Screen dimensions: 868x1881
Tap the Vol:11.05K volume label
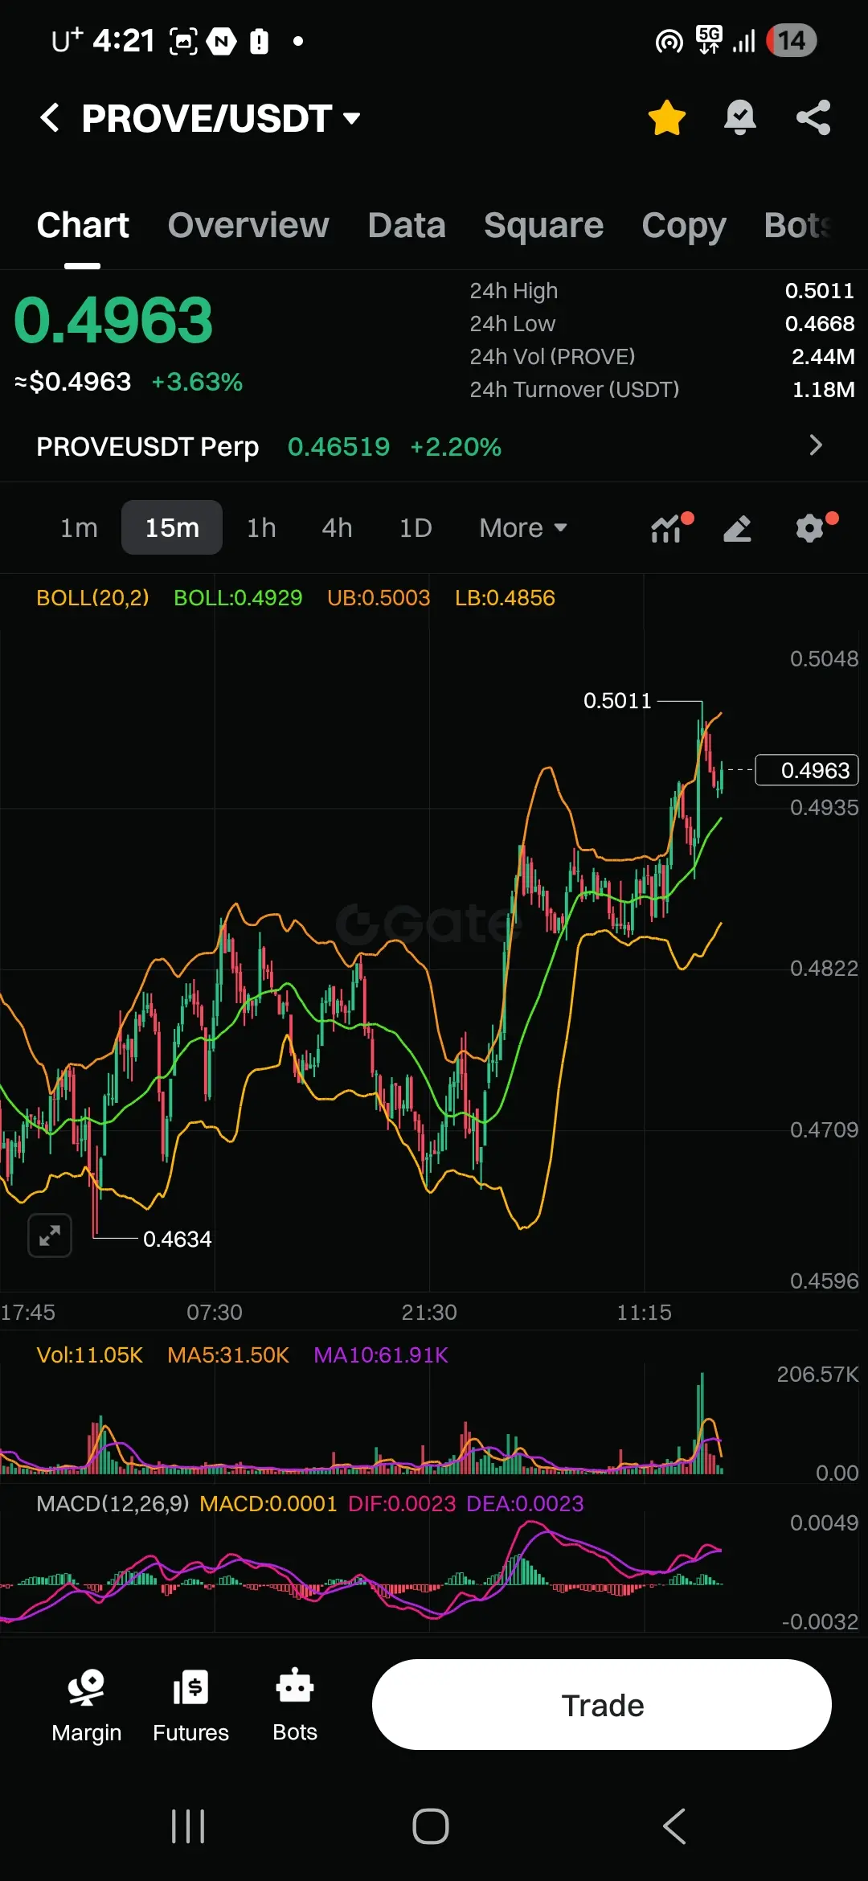point(89,1355)
